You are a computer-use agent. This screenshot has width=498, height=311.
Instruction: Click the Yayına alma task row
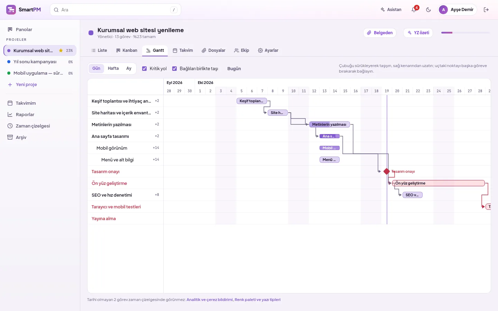click(x=125, y=218)
